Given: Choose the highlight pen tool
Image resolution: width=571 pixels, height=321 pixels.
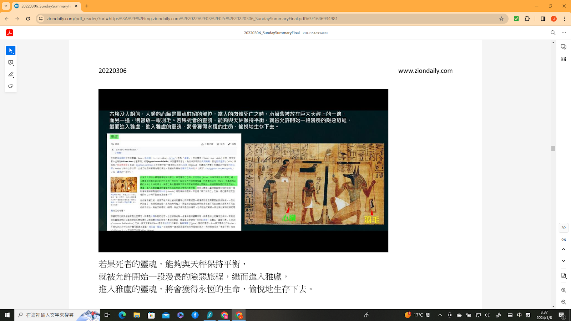Looking at the screenshot, I should coord(11,75).
